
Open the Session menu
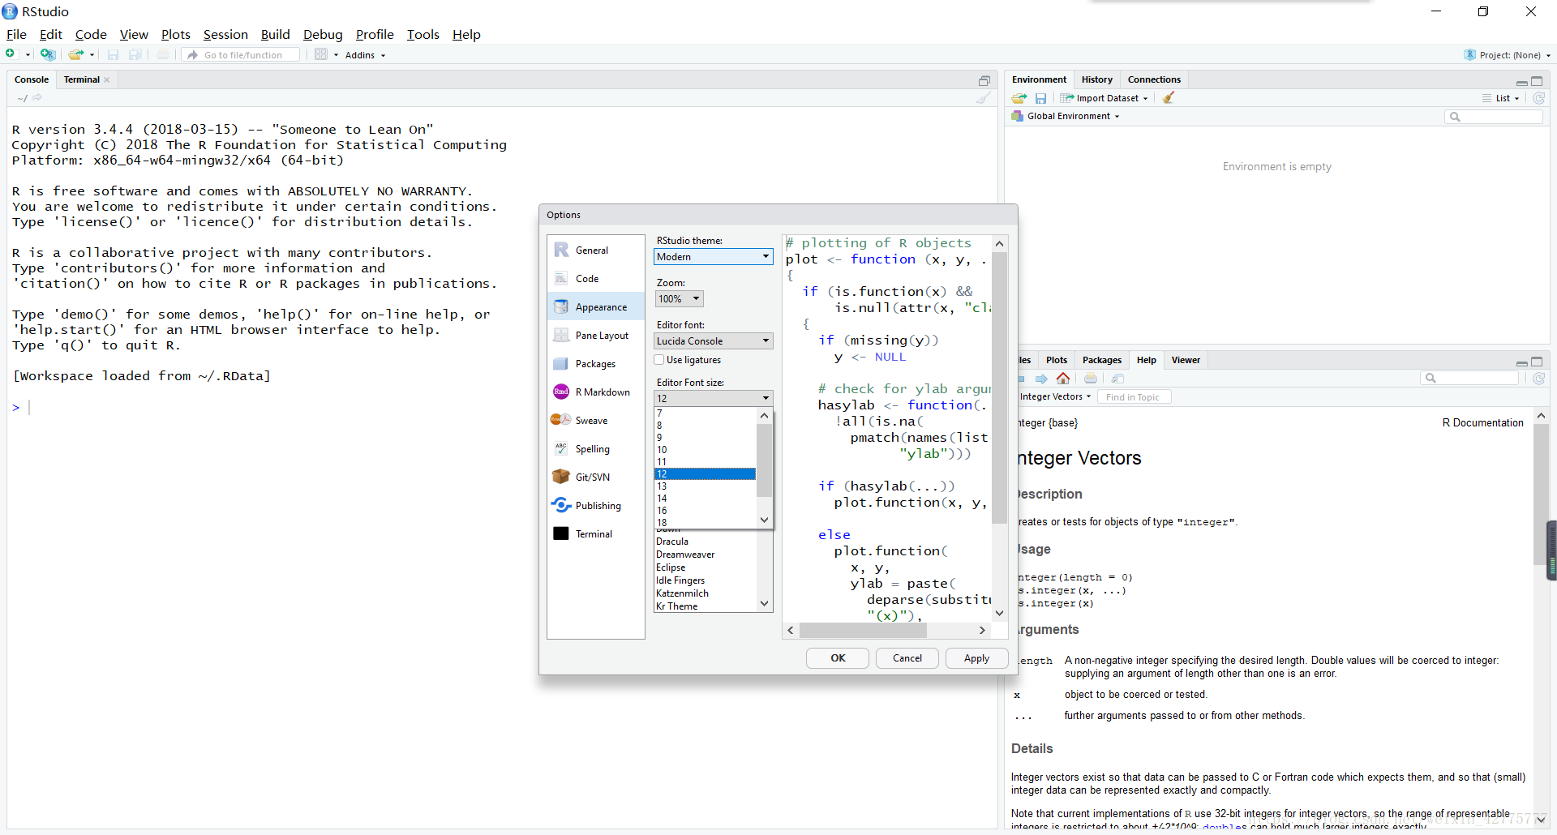(225, 34)
